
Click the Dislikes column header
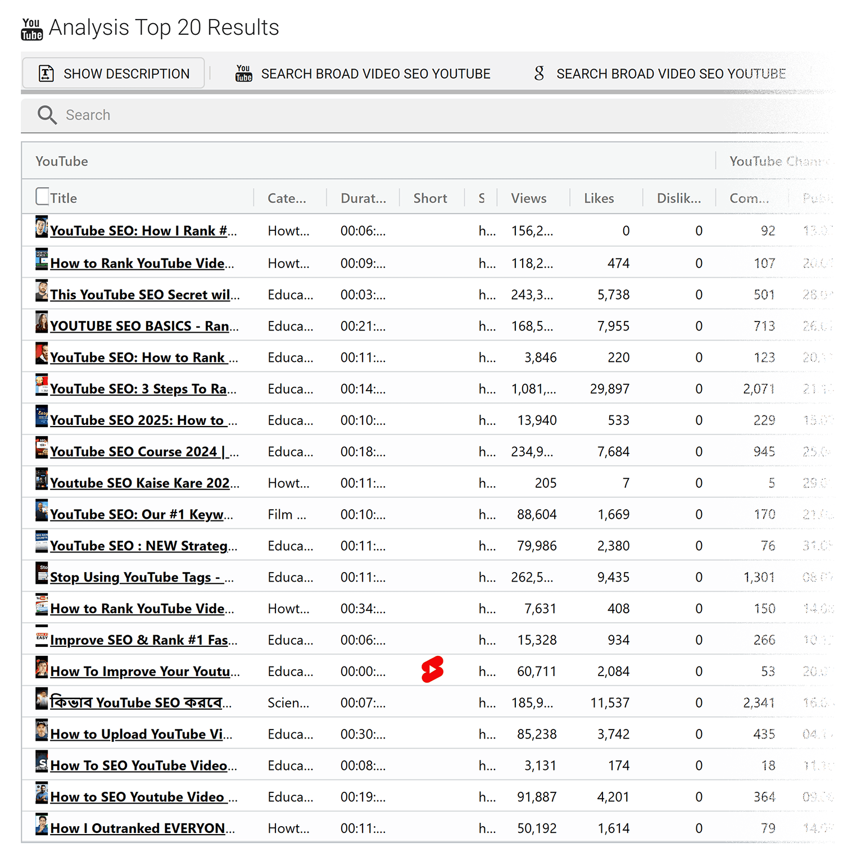point(678,198)
